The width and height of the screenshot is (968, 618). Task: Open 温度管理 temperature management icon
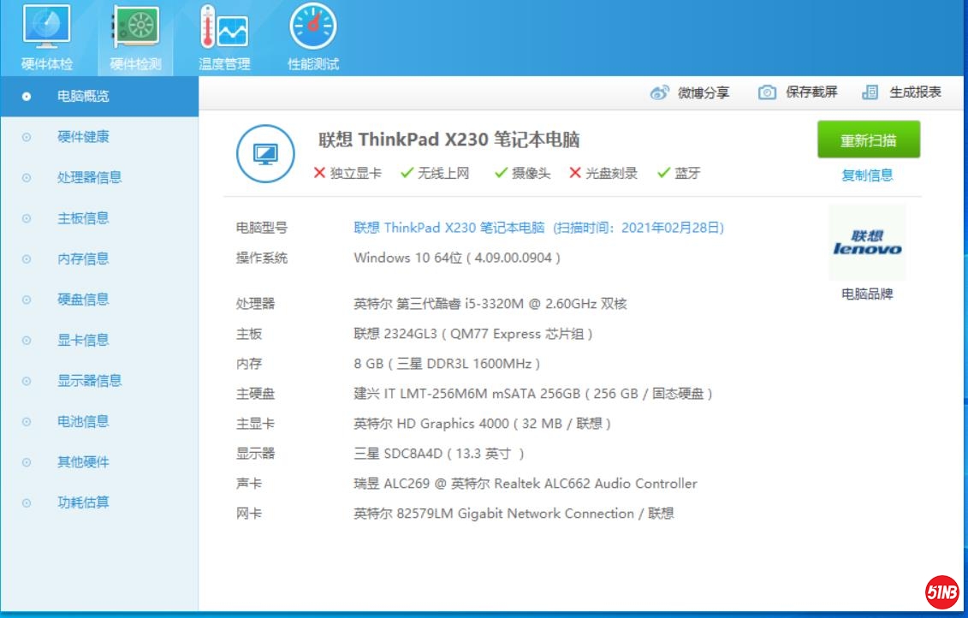tap(224, 27)
